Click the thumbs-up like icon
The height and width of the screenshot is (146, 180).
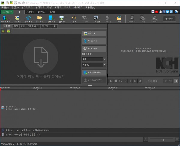pyautogui.click(x=160, y=12)
